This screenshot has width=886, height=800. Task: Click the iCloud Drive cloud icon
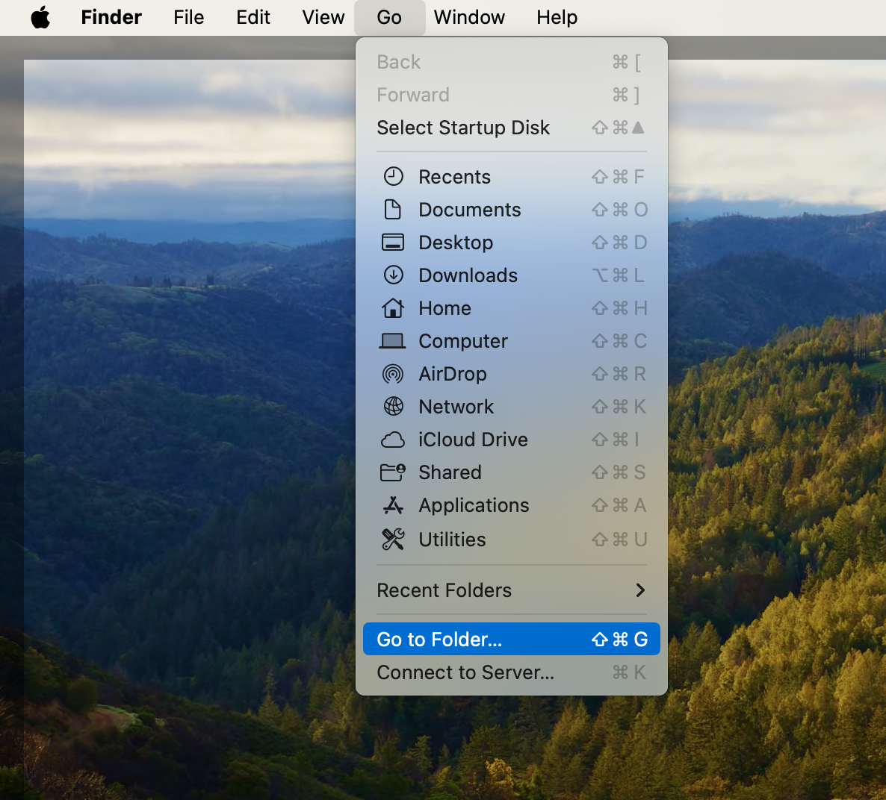(393, 440)
